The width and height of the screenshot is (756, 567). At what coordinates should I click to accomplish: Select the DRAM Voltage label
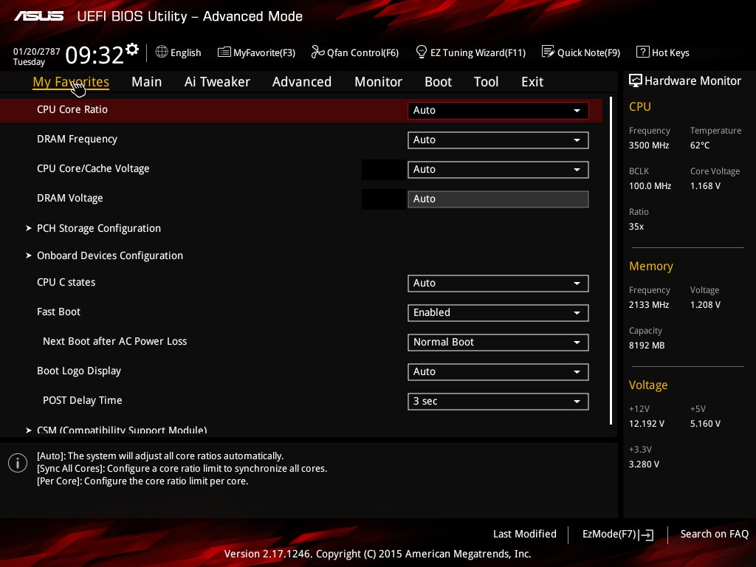click(x=70, y=198)
